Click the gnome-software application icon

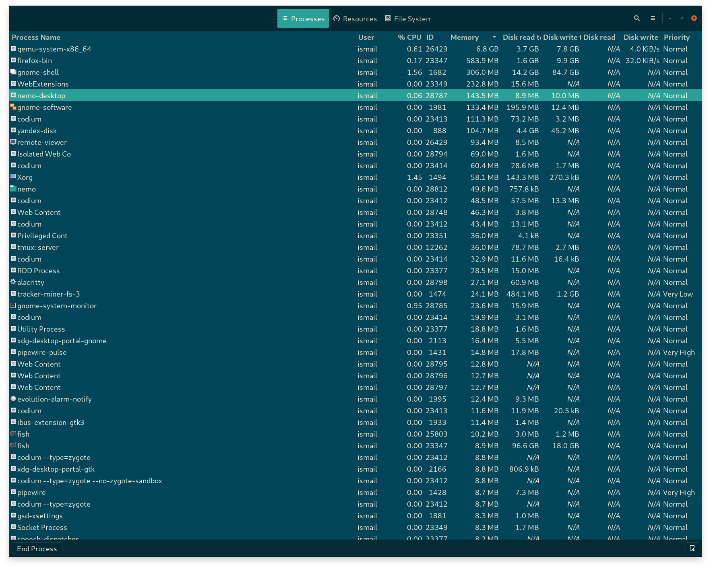(13, 107)
